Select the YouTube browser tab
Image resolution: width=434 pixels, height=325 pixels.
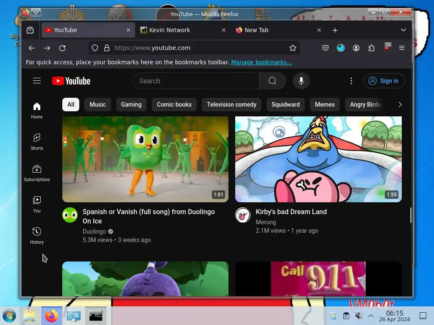(88, 30)
